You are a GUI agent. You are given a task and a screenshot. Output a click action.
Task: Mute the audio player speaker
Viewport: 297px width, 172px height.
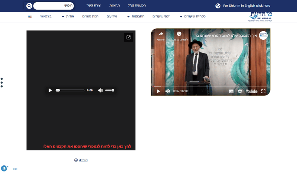pos(100,90)
